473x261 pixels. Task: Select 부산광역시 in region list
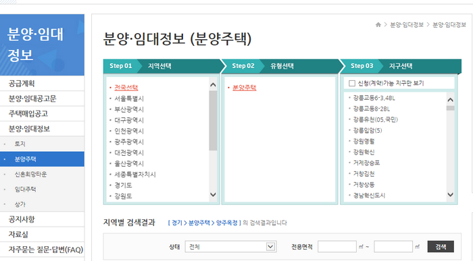[129, 109]
